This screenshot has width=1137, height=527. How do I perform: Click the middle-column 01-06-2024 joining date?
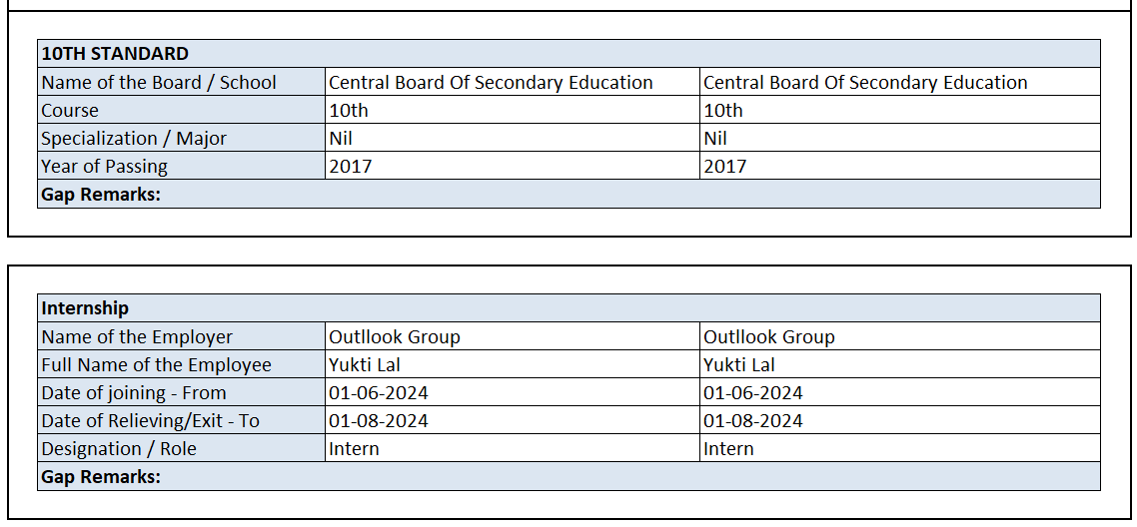379,393
